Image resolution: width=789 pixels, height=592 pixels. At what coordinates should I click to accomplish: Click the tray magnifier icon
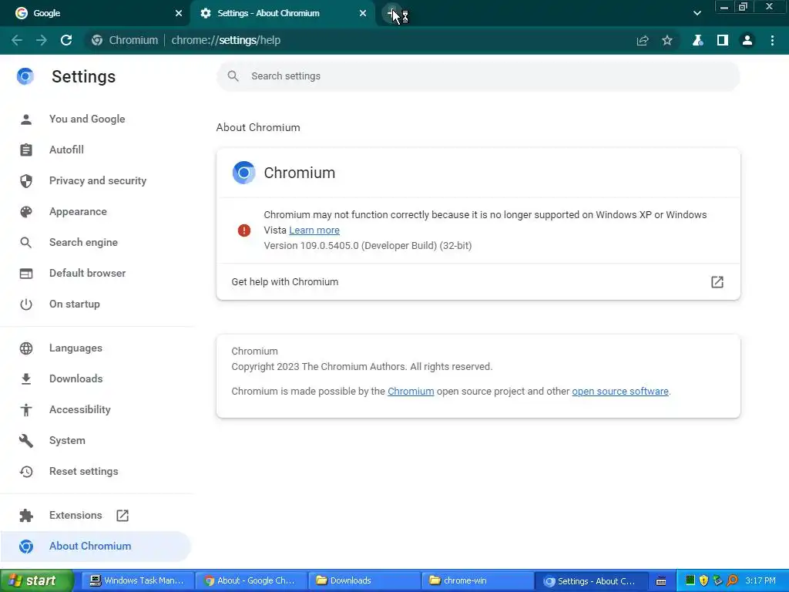click(x=732, y=580)
